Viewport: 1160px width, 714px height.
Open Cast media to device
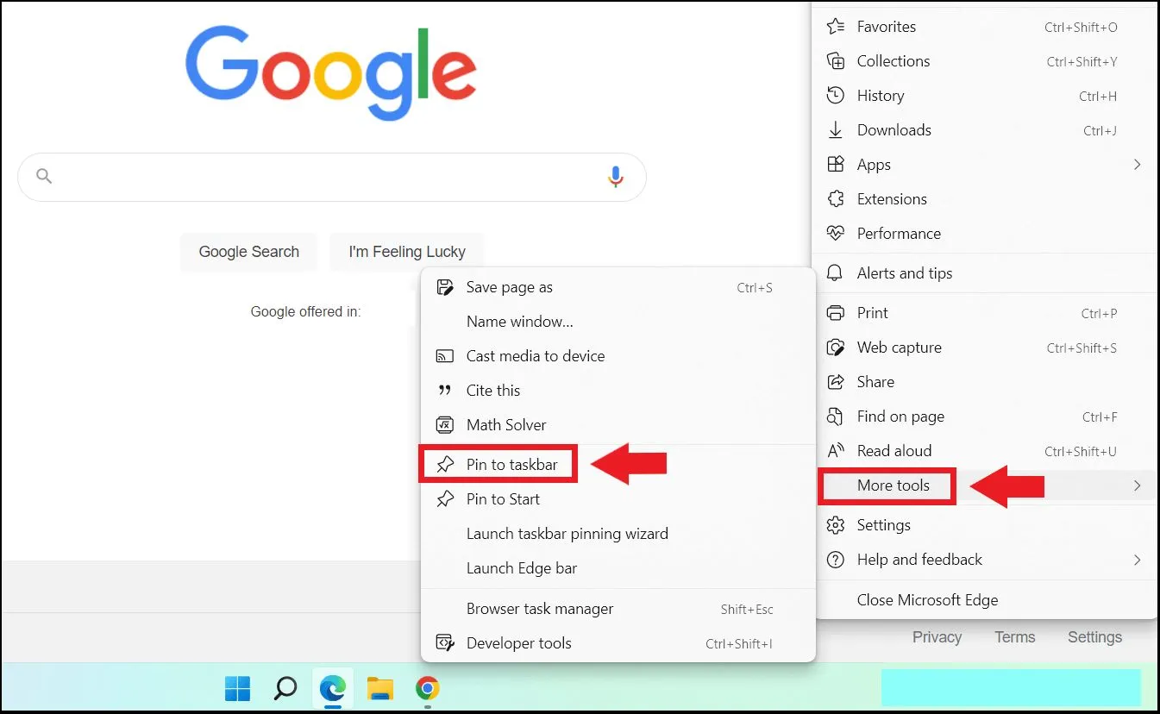coord(535,355)
